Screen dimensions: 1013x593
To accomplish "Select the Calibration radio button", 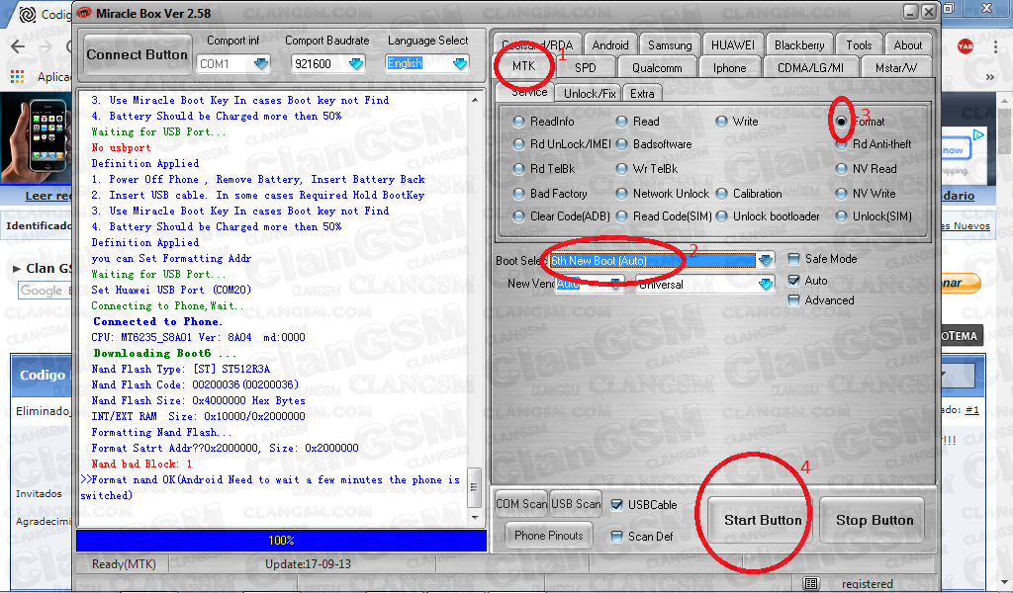I will click(721, 194).
